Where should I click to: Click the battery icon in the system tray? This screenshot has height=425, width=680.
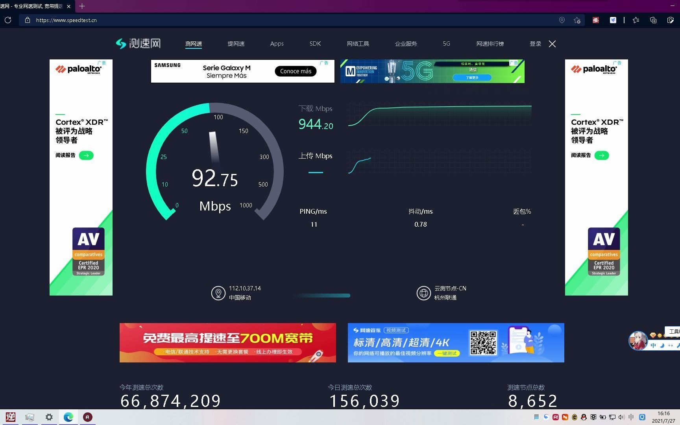click(x=603, y=417)
